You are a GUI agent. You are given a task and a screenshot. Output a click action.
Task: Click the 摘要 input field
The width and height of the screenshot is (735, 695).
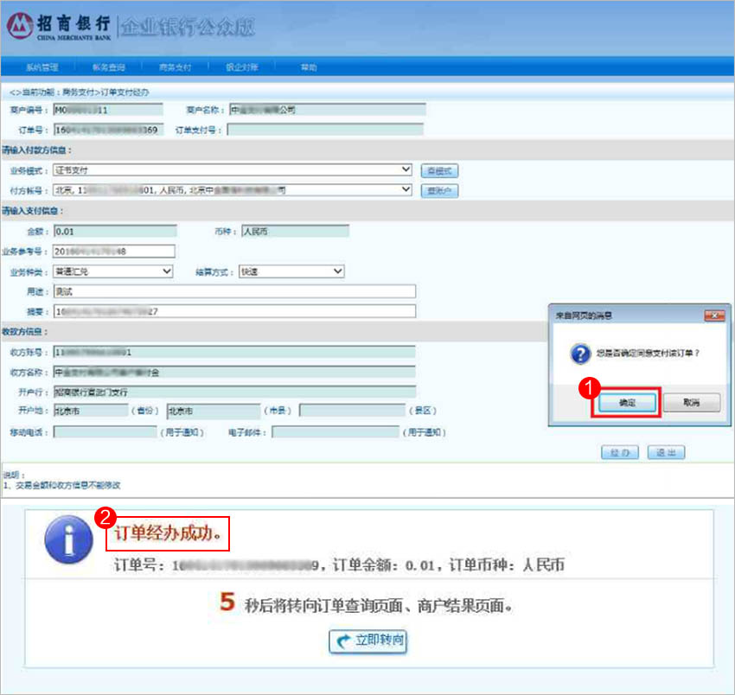click(x=234, y=311)
